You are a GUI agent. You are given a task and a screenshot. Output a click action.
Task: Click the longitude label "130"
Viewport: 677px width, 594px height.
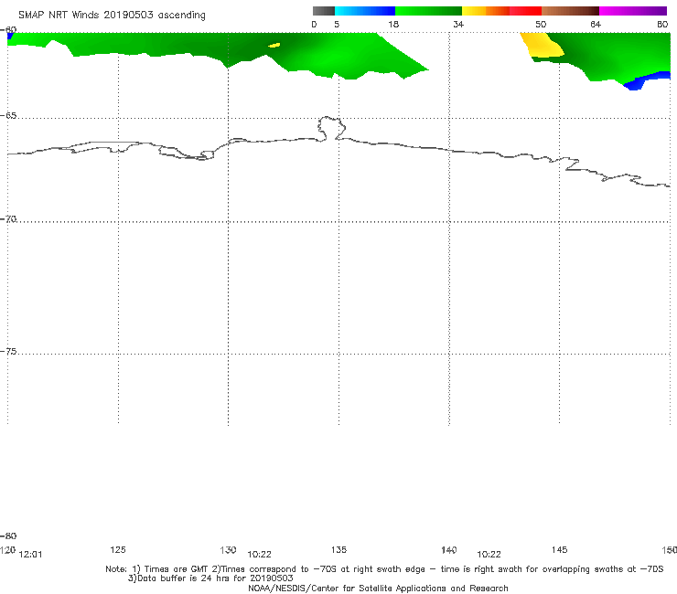click(228, 549)
